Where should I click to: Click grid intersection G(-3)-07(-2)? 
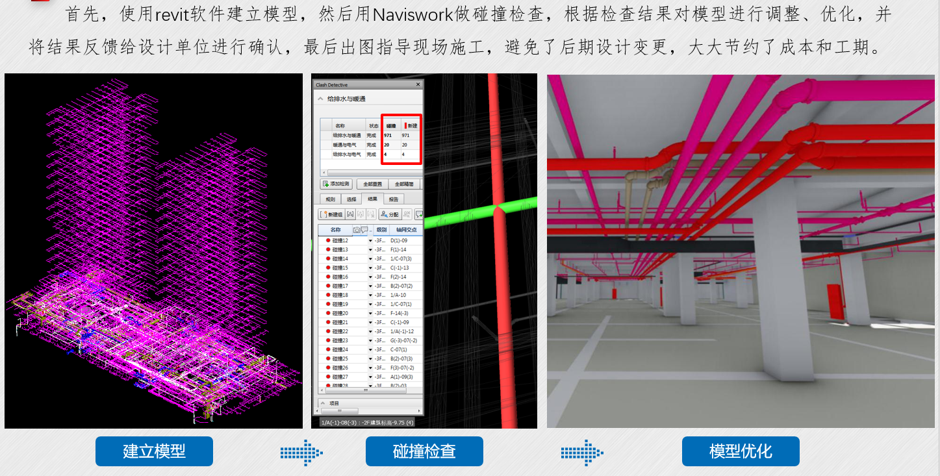pos(403,340)
